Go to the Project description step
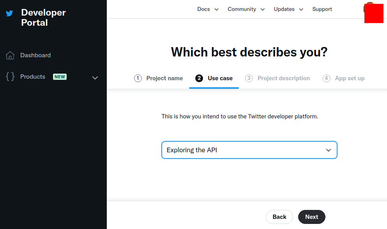 (284, 78)
